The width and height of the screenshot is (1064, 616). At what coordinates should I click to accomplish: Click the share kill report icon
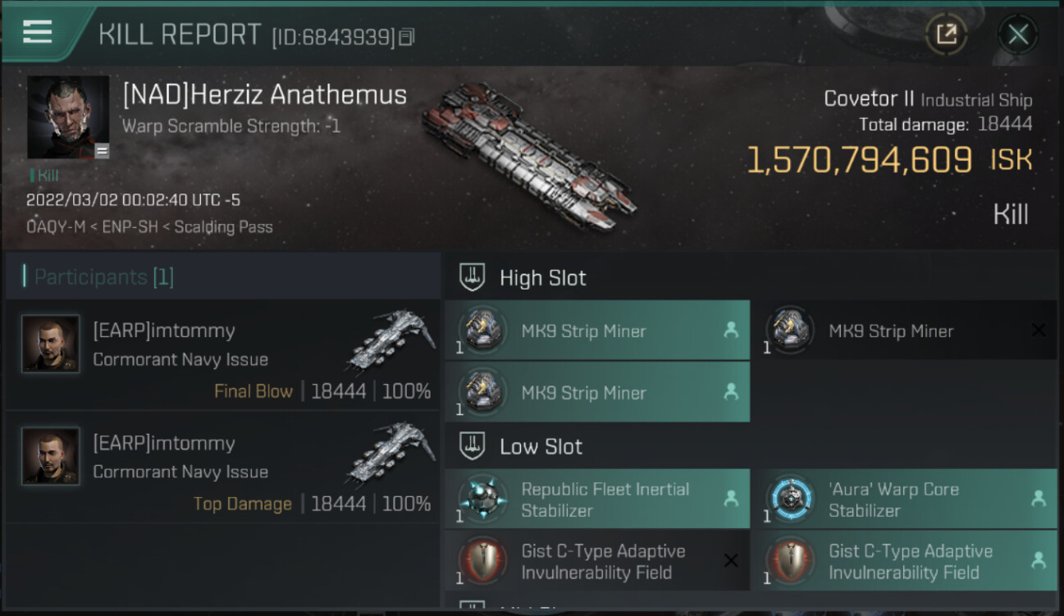click(946, 34)
